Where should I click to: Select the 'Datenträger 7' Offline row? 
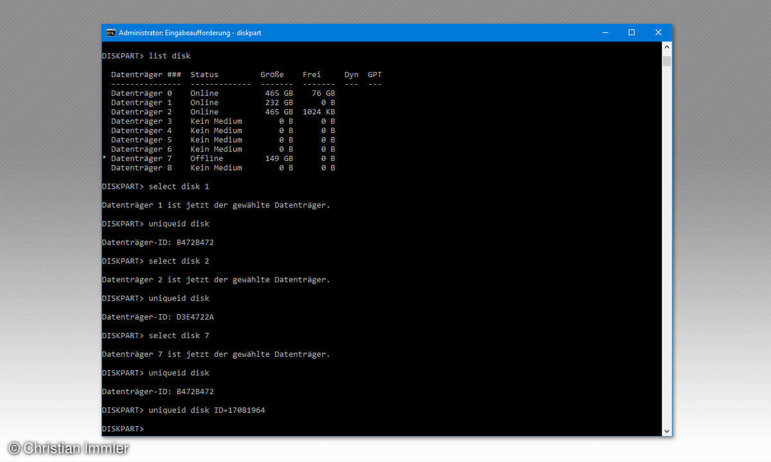click(218, 158)
